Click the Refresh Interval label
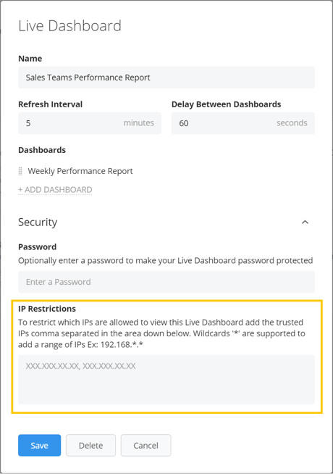The height and width of the screenshot is (474, 333). (51, 104)
